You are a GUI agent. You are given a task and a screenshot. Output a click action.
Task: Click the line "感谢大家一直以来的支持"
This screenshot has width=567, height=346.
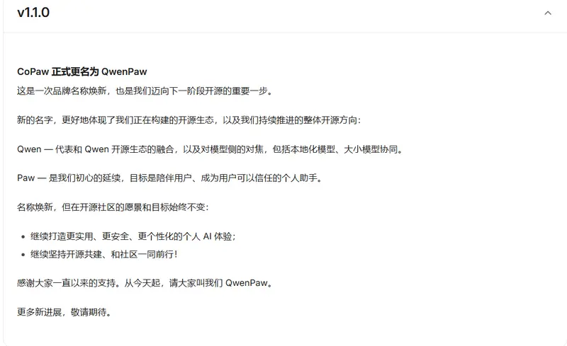point(145,283)
